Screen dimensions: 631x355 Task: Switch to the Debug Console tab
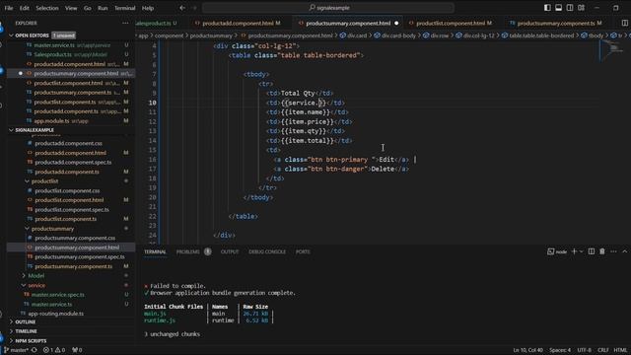[267, 252]
